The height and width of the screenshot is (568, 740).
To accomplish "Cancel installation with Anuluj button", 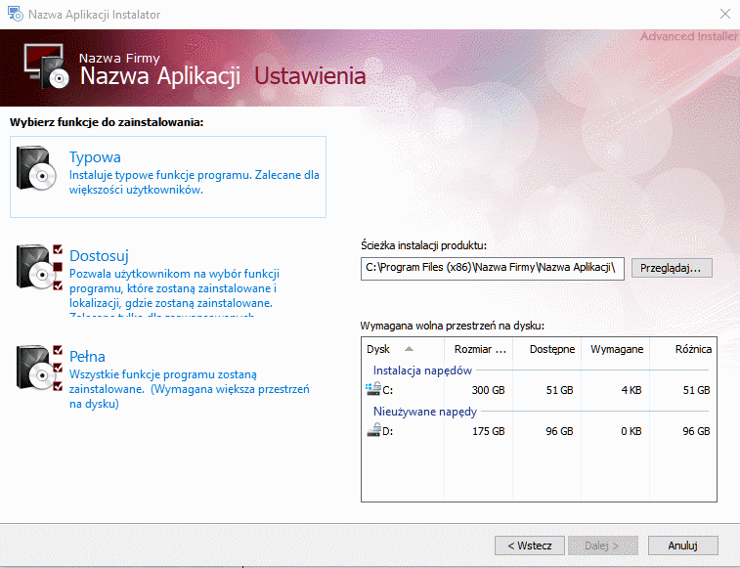I will pos(681,546).
